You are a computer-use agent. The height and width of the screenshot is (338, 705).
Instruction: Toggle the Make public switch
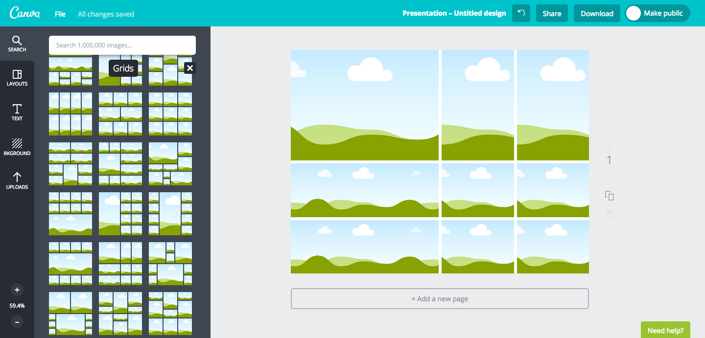634,13
